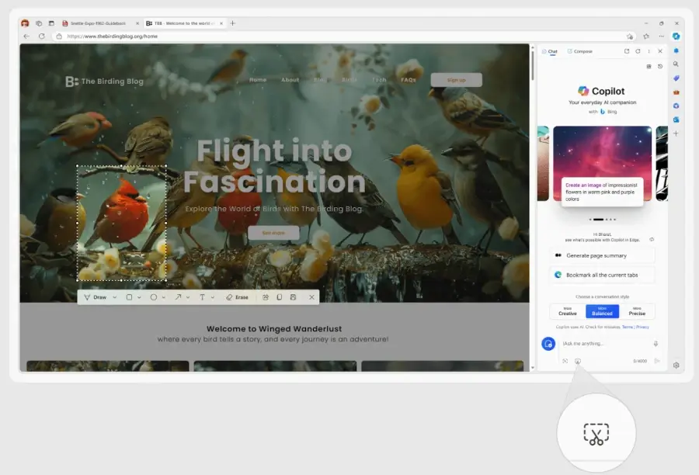Refresh the Copilot suggestions list
Viewport: 699px width, 475px height.
coord(652,239)
